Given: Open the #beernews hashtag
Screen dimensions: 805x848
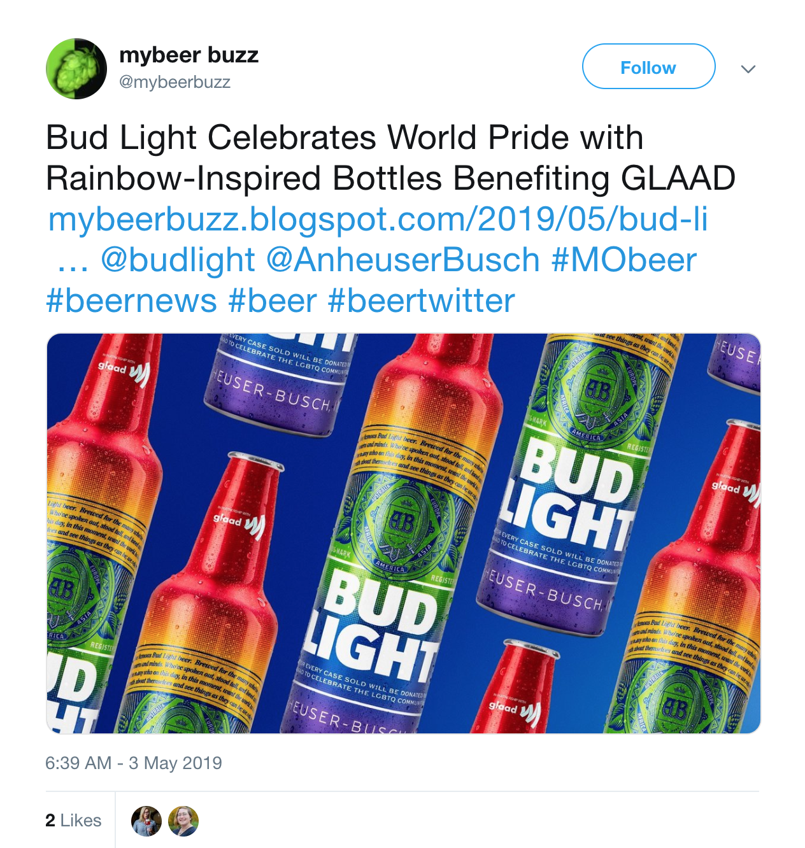Looking at the screenshot, I should point(132,300).
